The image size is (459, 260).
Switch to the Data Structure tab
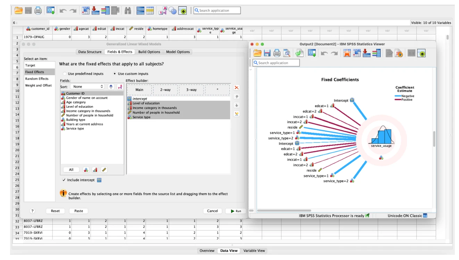point(90,52)
